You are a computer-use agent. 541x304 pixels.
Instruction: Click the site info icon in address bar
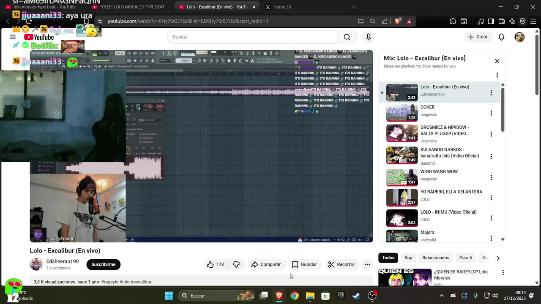click(99, 21)
